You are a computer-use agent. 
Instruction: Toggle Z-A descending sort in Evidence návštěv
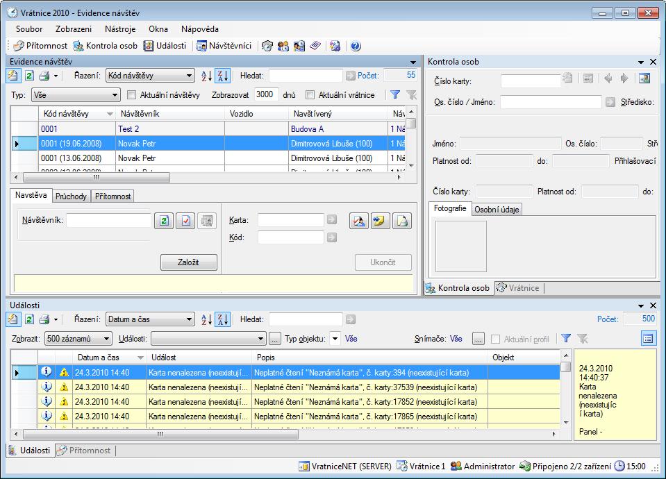coord(222,76)
